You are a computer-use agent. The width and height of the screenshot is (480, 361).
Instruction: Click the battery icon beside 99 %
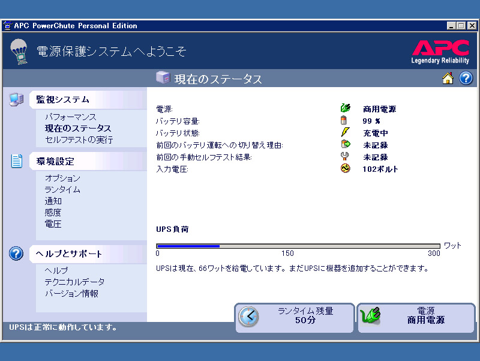(344, 120)
